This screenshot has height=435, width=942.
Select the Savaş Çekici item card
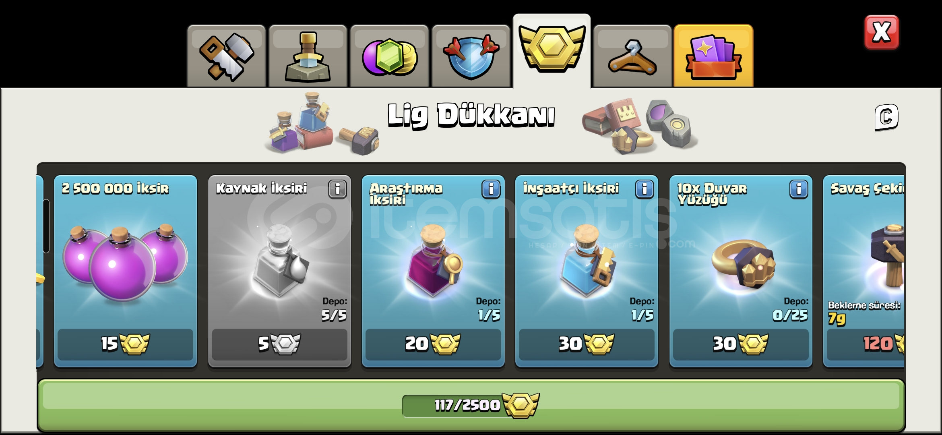click(864, 271)
